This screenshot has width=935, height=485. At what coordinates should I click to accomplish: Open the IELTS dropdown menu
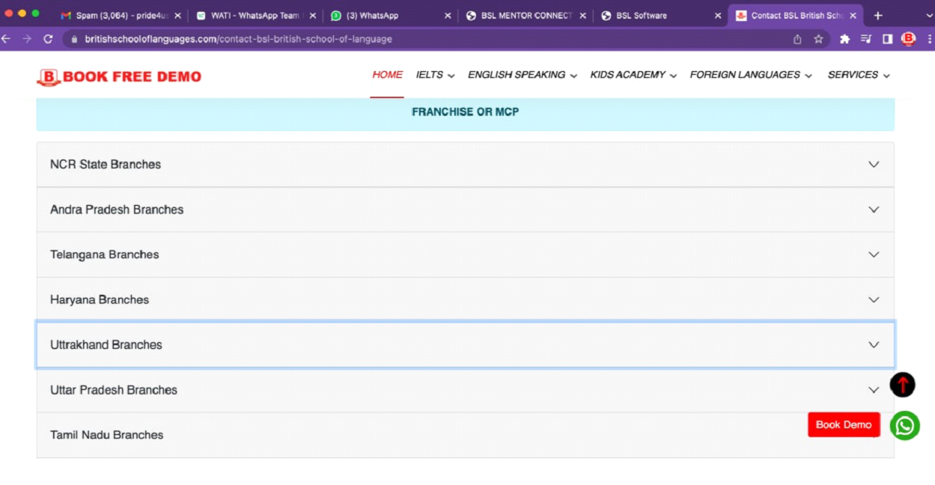(435, 75)
